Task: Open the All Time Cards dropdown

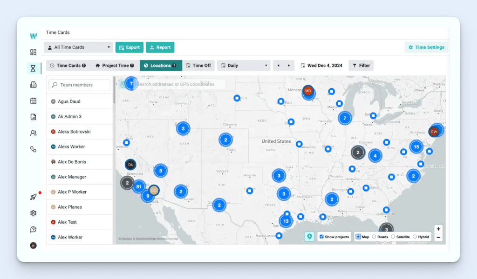Action: (x=78, y=47)
